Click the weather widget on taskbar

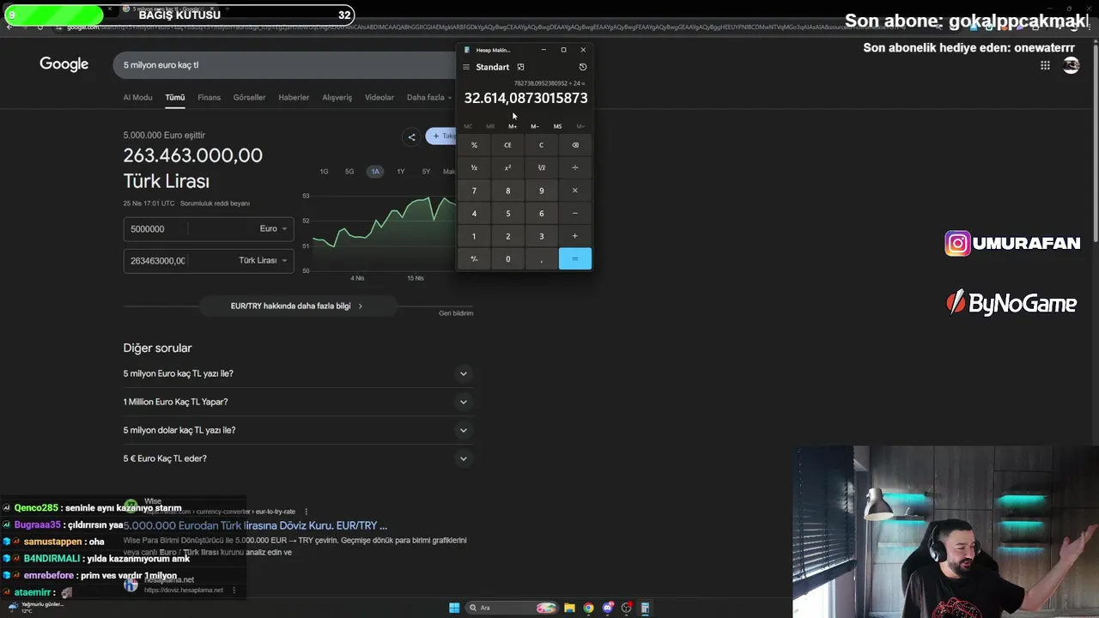(x=34, y=607)
